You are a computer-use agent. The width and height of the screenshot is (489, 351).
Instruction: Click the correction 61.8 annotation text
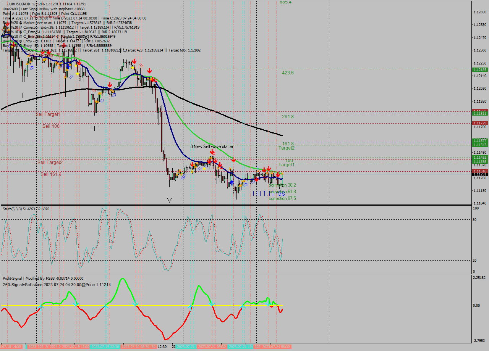[x=282, y=192]
